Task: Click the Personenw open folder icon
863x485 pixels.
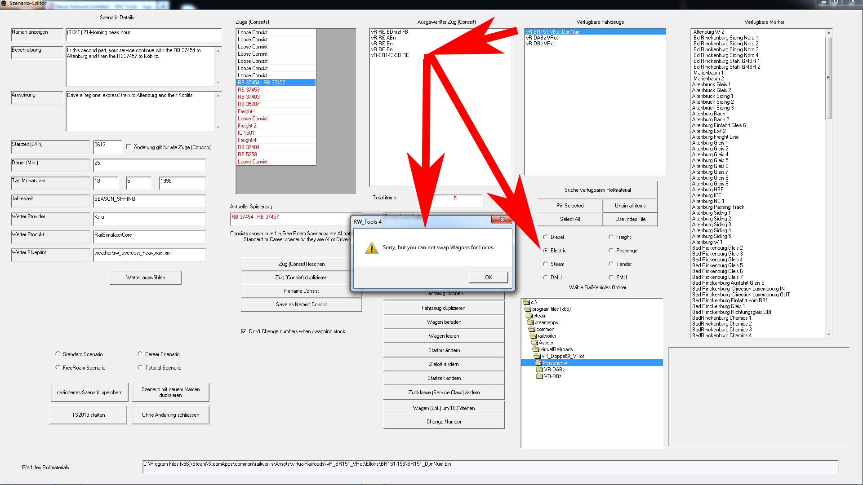Action: click(538, 363)
